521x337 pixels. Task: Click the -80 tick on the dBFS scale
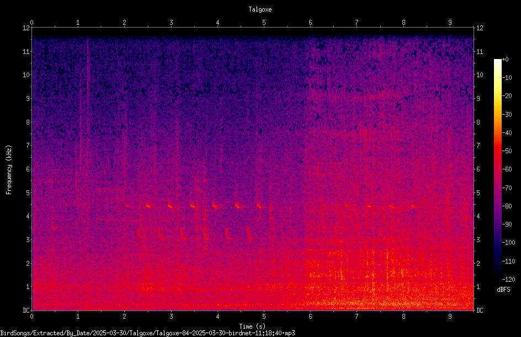click(507, 206)
